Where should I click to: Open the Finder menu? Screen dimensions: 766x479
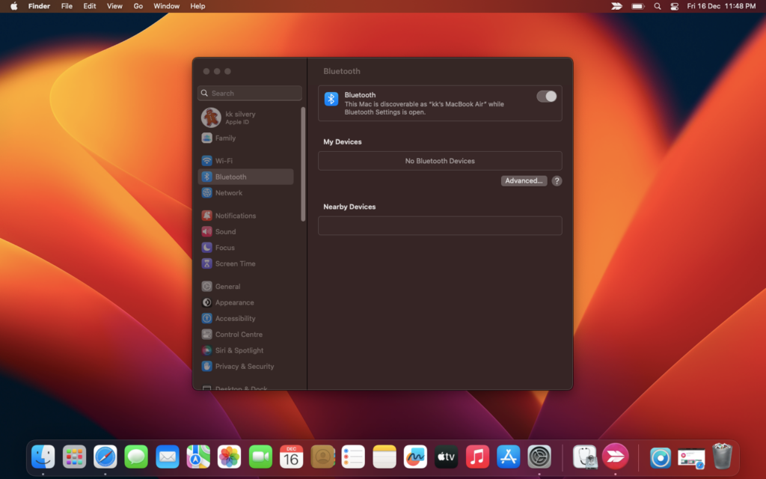pos(39,6)
